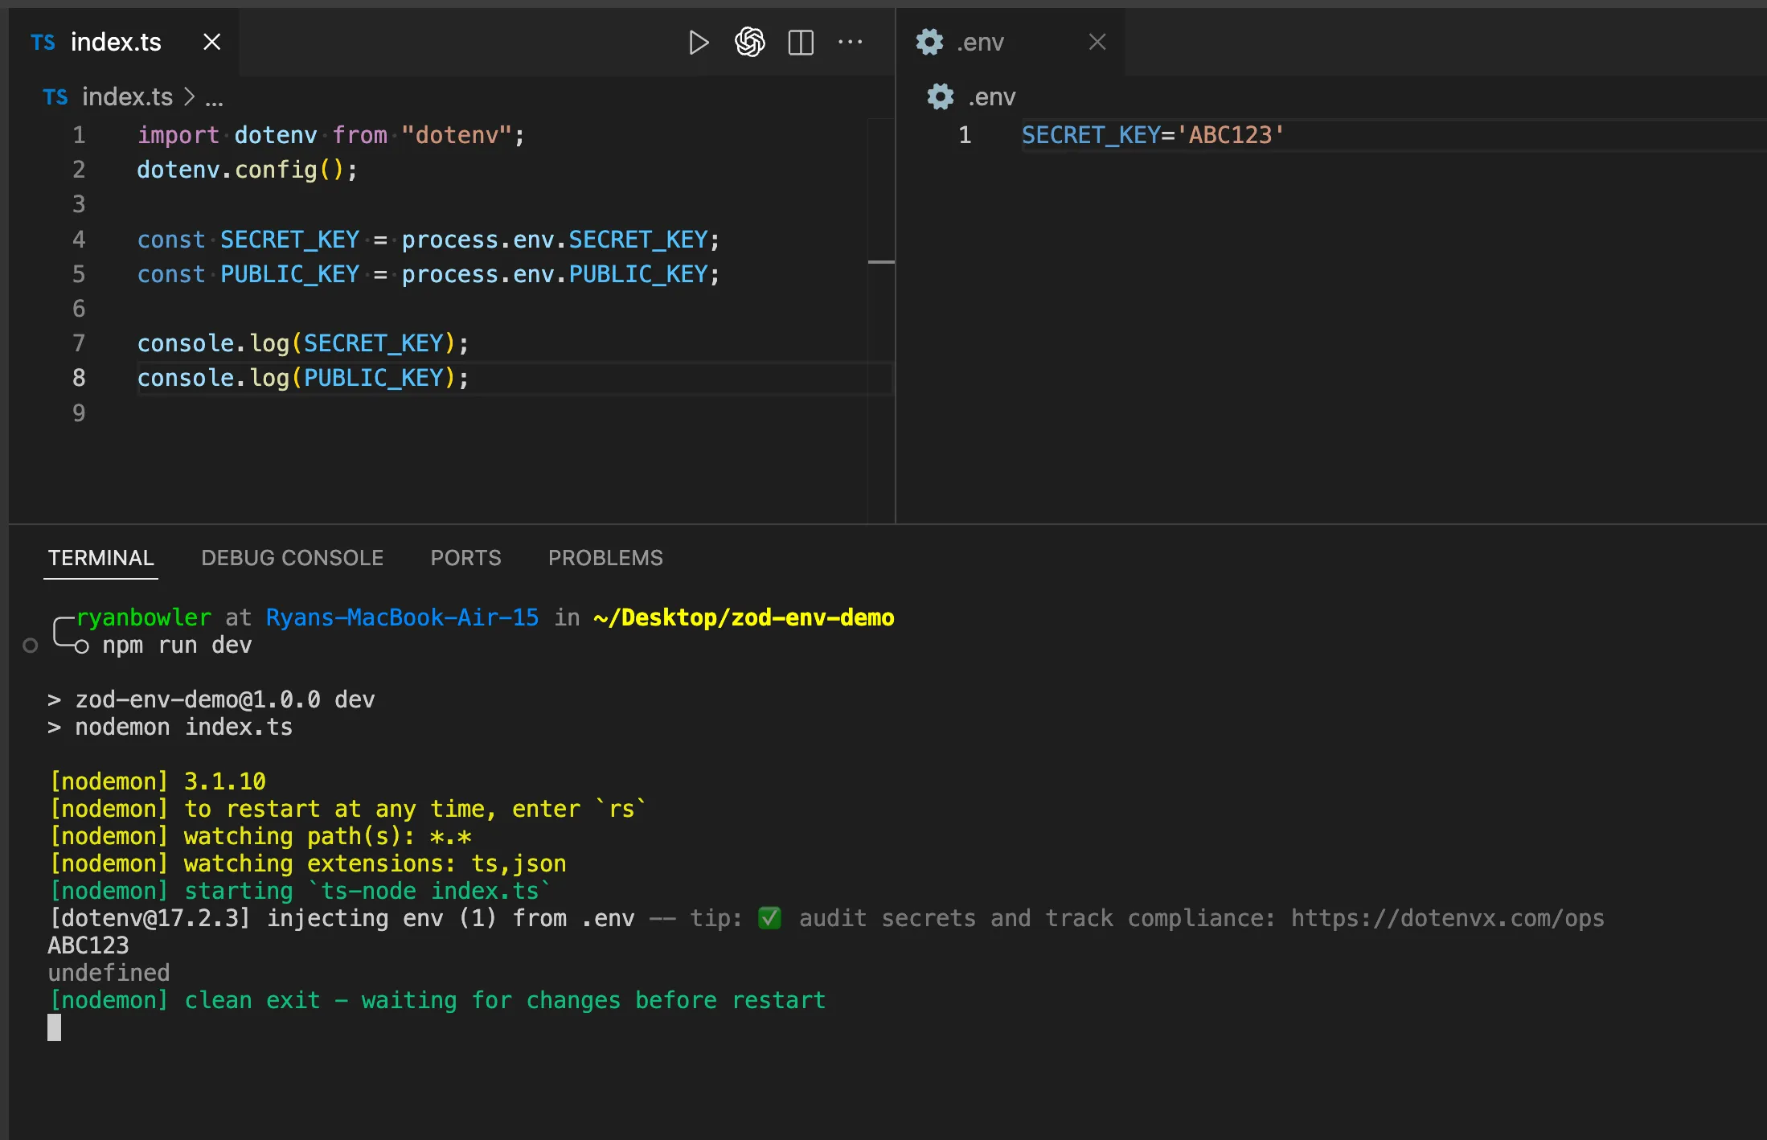This screenshot has width=1767, height=1140.
Task: Click the .env breadcrumb item
Action: [x=991, y=97]
